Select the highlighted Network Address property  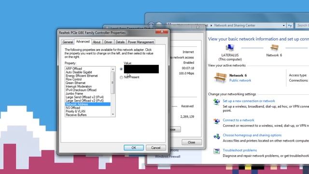point(88,104)
